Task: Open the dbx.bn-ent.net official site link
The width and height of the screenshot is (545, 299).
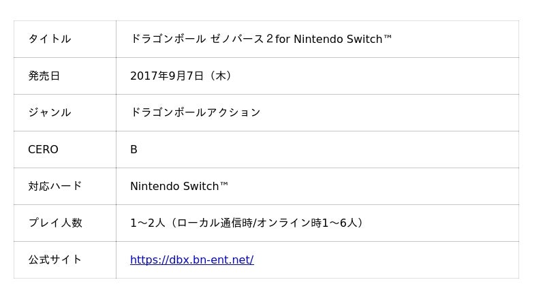Action: [191, 259]
